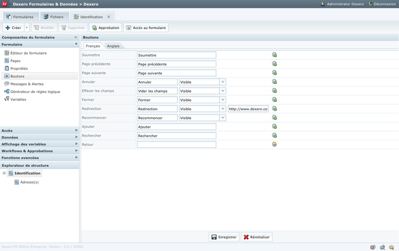Click the Administrator Dexero user icon

pos(323,4)
